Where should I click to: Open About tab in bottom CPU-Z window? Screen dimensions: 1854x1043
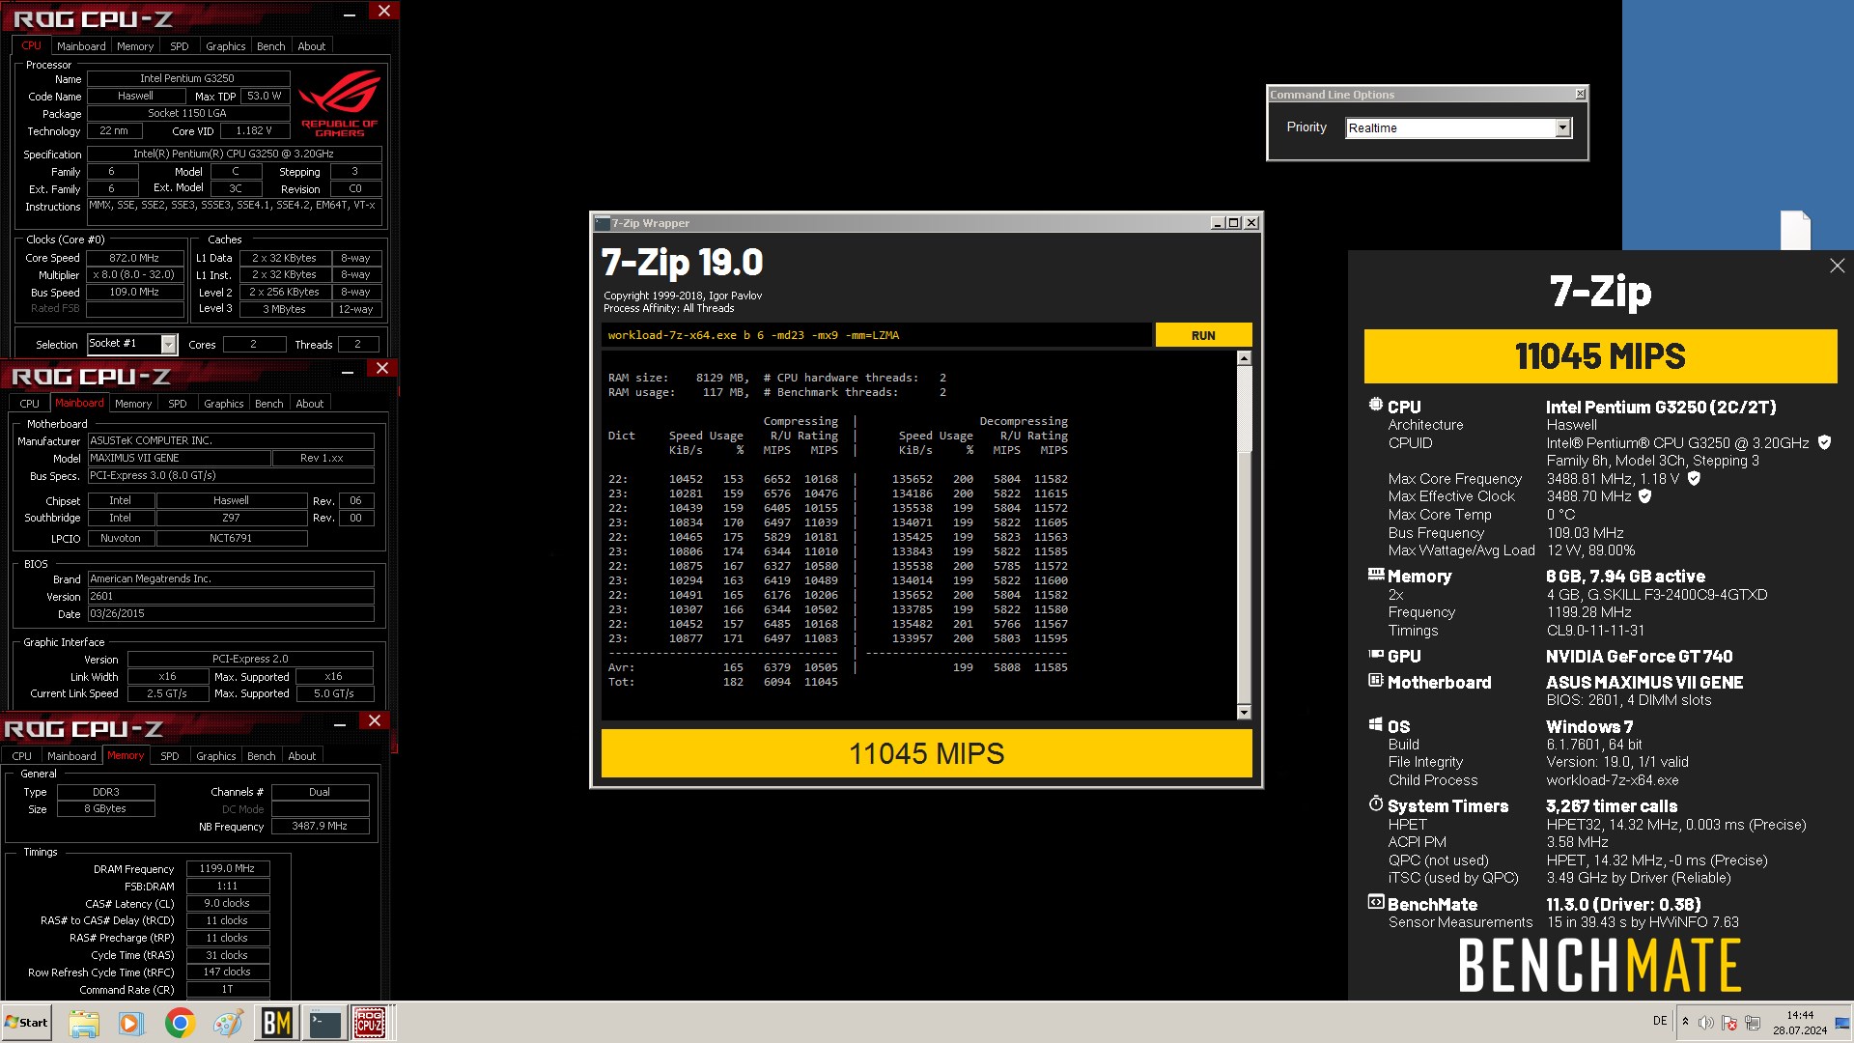click(x=302, y=756)
